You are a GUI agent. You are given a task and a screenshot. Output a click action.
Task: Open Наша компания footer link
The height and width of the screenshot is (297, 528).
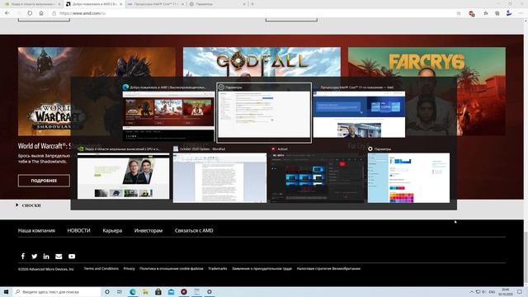36,230
